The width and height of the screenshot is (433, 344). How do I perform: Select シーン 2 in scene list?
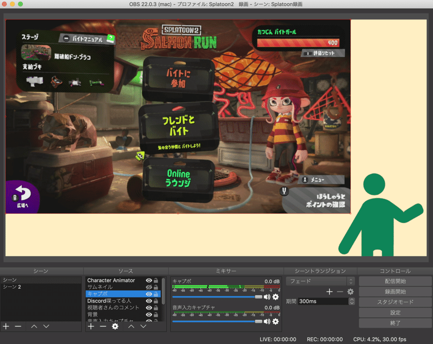41,287
